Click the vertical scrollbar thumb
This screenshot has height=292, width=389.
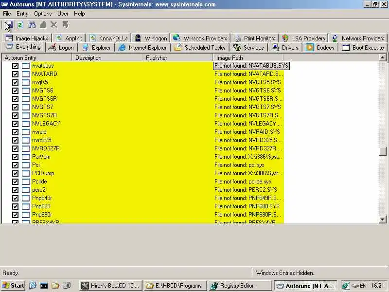383,151
